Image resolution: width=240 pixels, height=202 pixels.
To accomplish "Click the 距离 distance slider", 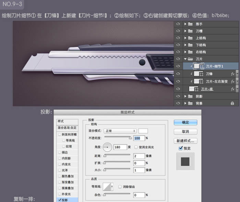I will point(117,156).
